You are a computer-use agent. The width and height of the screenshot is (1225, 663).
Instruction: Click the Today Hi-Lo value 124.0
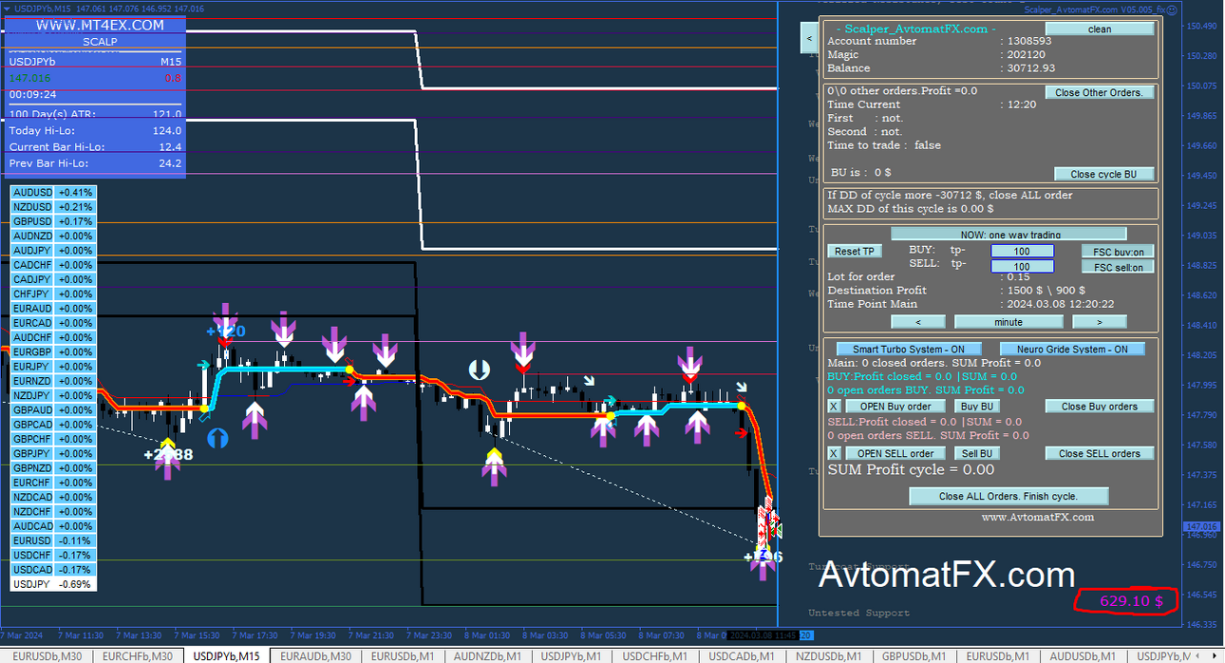[x=167, y=131]
